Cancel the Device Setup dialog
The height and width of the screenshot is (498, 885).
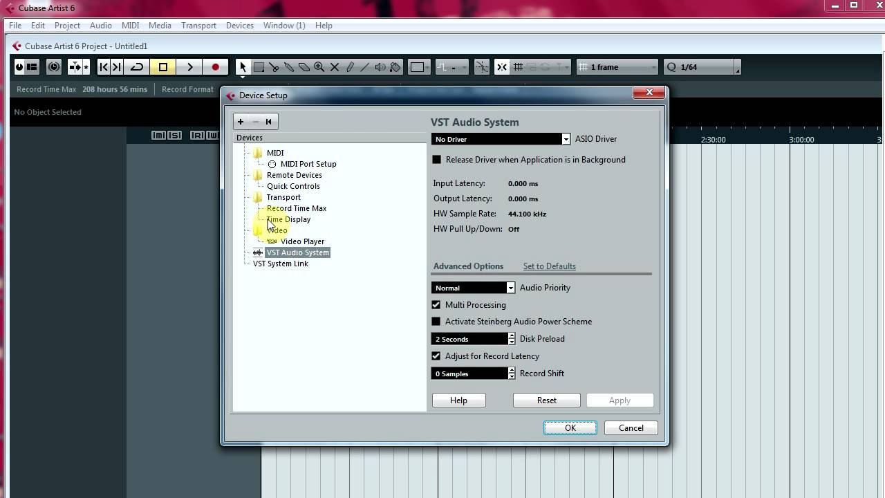click(x=631, y=428)
